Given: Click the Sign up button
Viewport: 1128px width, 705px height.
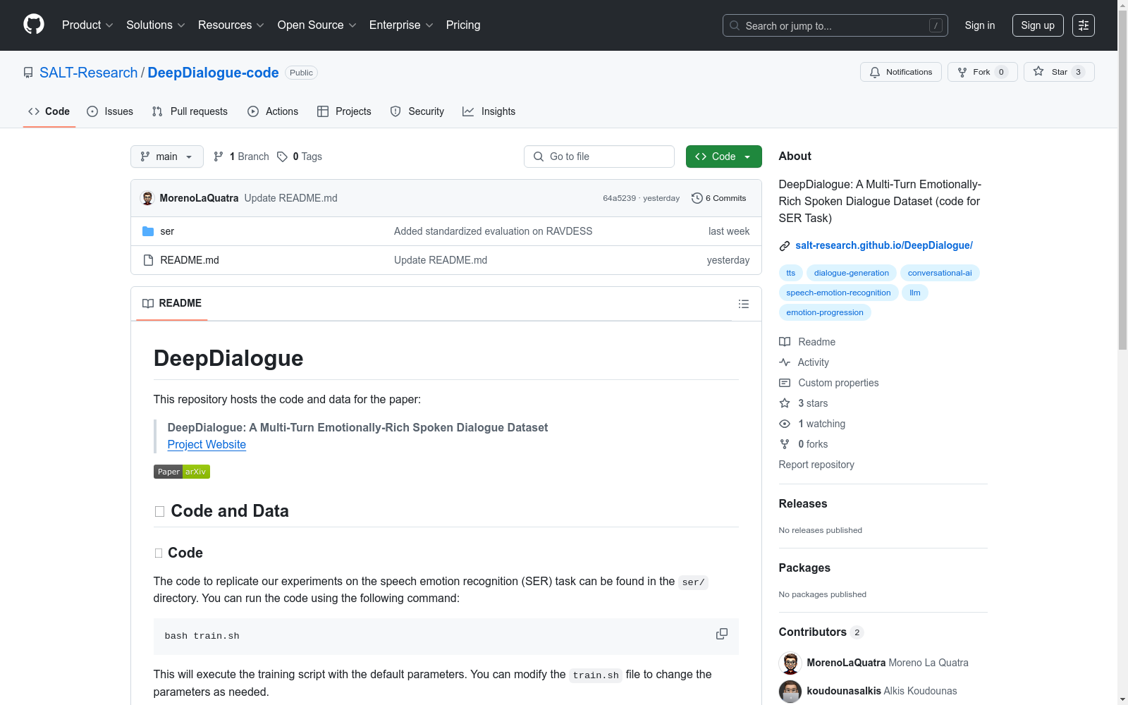Looking at the screenshot, I should click(x=1038, y=25).
